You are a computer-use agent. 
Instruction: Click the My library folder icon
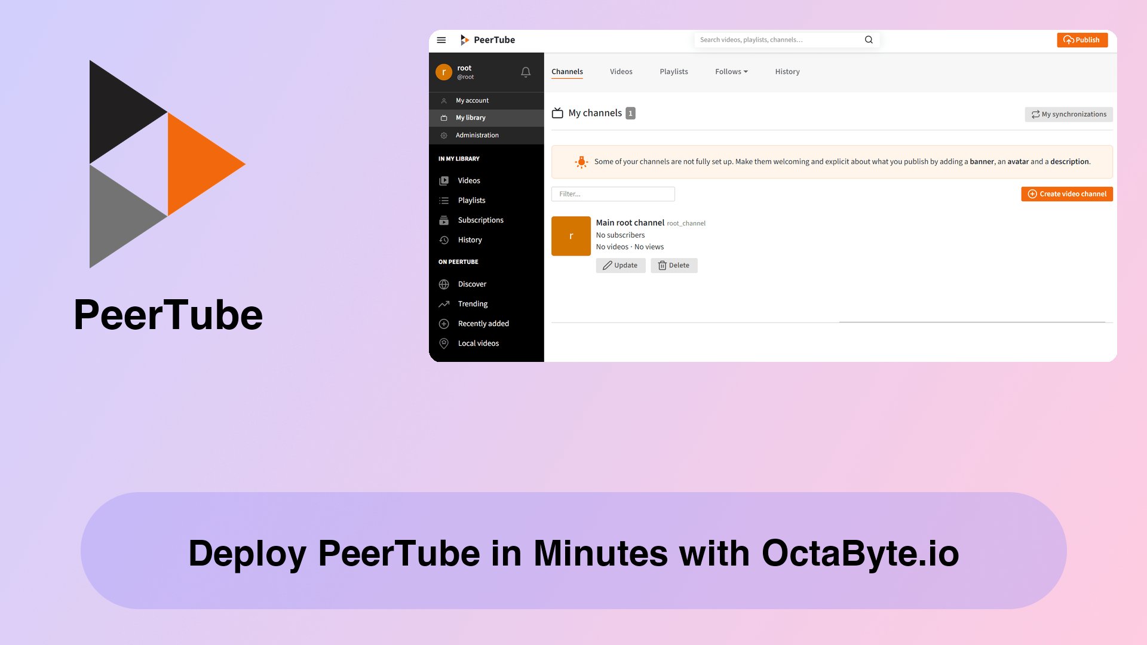444,117
